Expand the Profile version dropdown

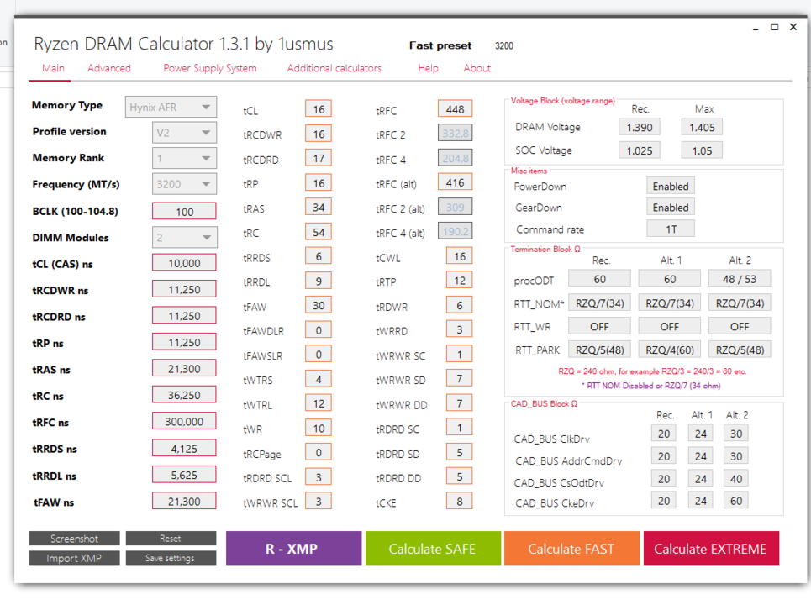click(184, 133)
